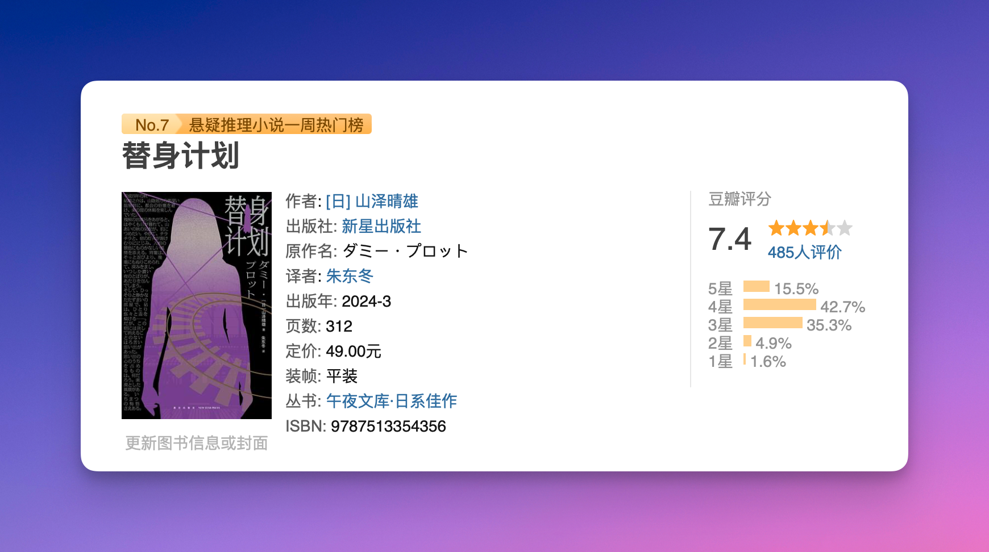Screen dimensions: 989x552
Task: Click the 5星 rating bar
Action: [x=757, y=286]
